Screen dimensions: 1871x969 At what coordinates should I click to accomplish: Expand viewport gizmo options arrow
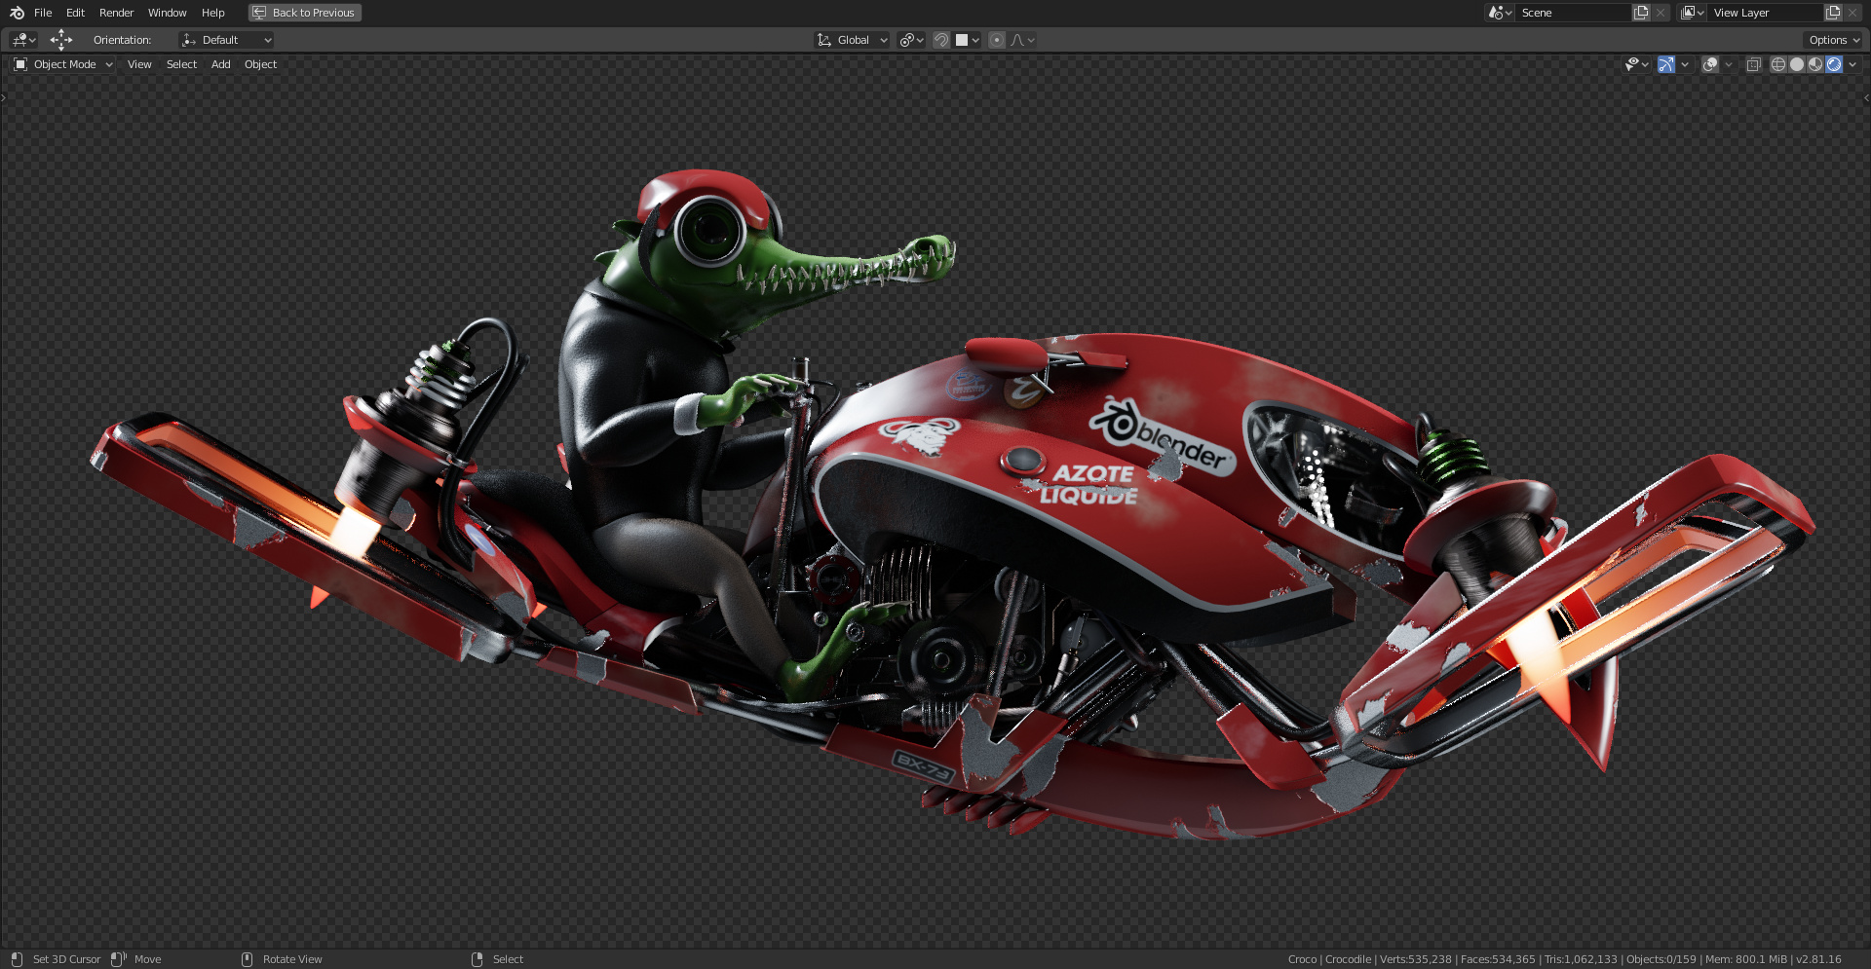1685,64
